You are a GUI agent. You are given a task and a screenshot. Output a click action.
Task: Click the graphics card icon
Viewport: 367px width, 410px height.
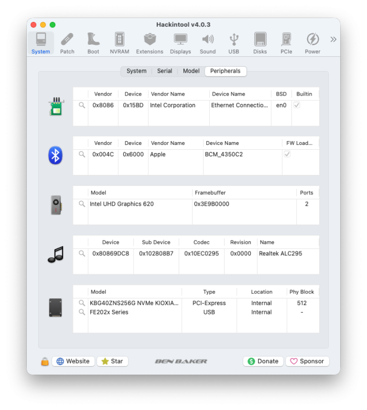(56, 205)
